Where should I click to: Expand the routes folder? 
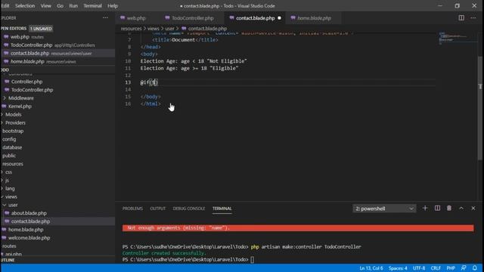pyautogui.click(x=57, y=246)
